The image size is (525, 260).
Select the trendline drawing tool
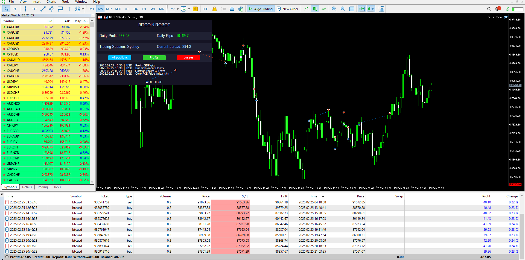coord(43,9)
